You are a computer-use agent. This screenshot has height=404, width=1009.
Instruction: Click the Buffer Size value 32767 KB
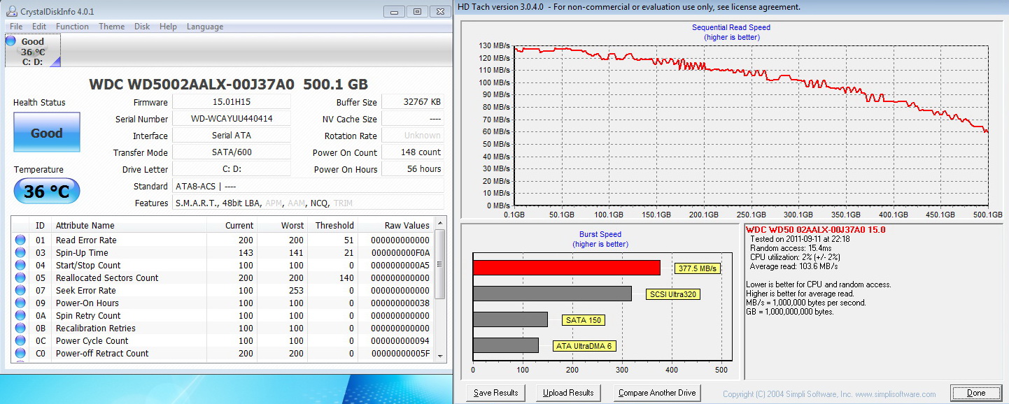(x=413, y=102)
